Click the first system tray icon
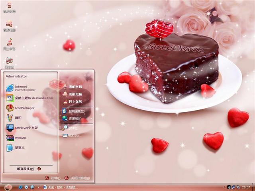 (x=229, y=187)
